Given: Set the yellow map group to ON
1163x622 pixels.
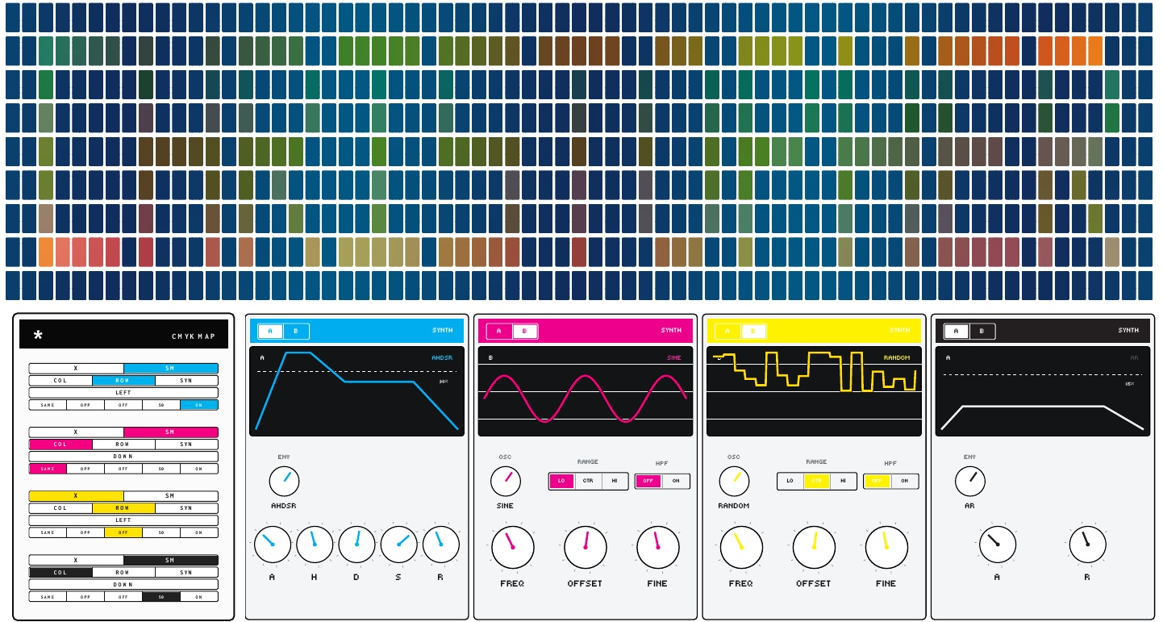Looking at the screenshot, I should tap(199, 532).
